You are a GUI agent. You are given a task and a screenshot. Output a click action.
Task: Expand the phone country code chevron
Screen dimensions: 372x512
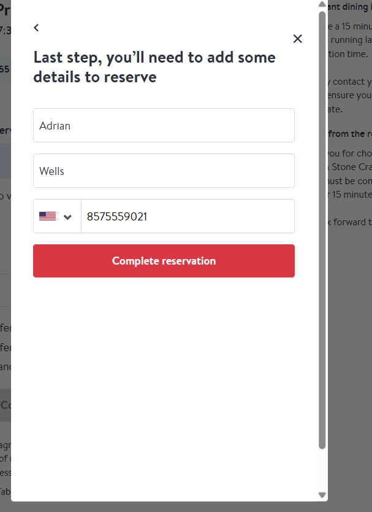coord(68,217)
